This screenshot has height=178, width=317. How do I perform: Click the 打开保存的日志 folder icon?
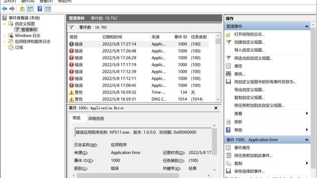228,35
